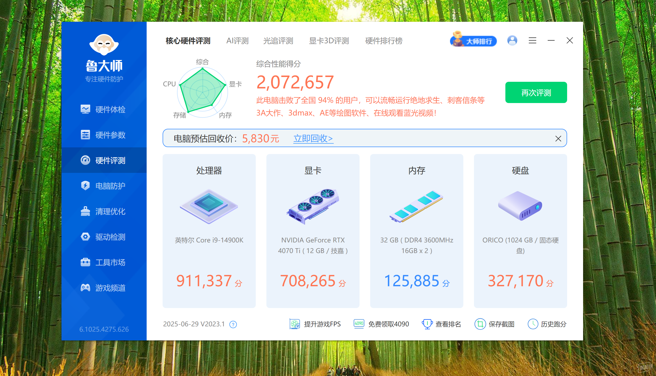Close the 鲁大师 window
This screenshot has height=376, width=656.
[570, 40]
